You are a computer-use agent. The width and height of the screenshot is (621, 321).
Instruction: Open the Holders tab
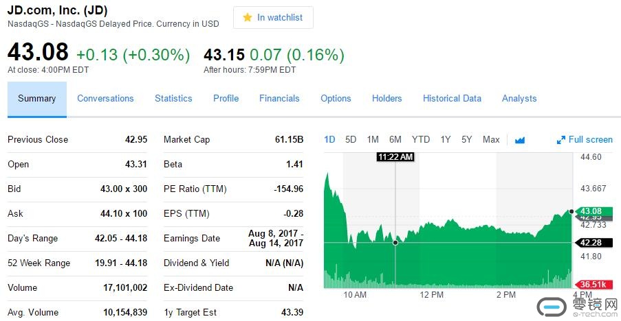386,99
